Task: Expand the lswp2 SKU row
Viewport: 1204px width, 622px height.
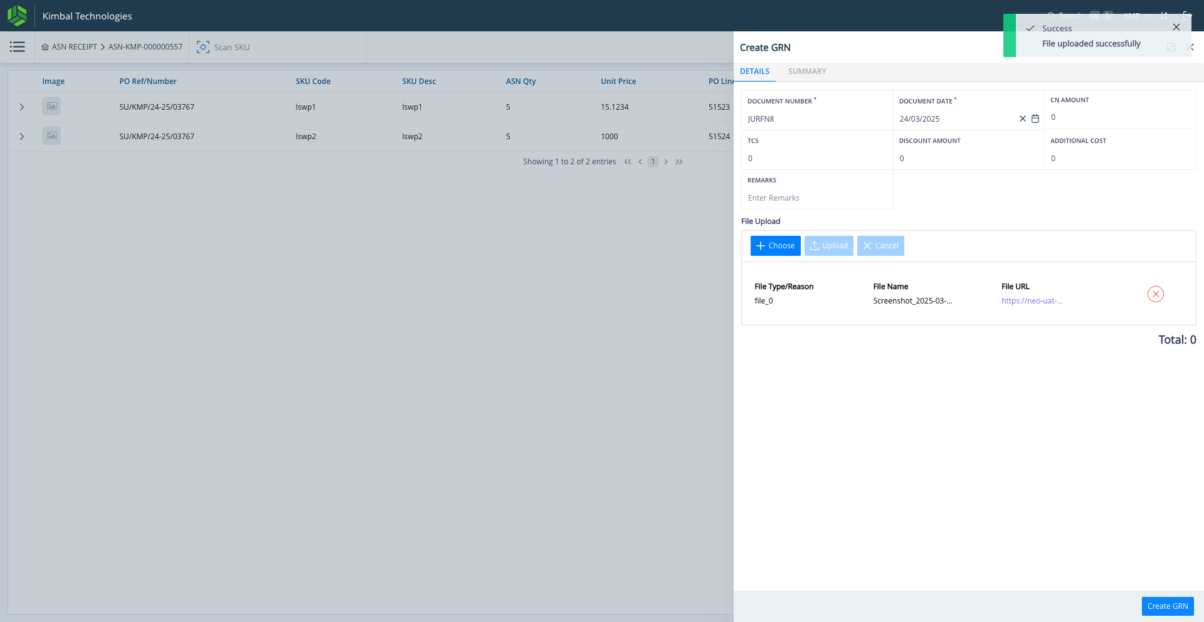Action: 22,137
